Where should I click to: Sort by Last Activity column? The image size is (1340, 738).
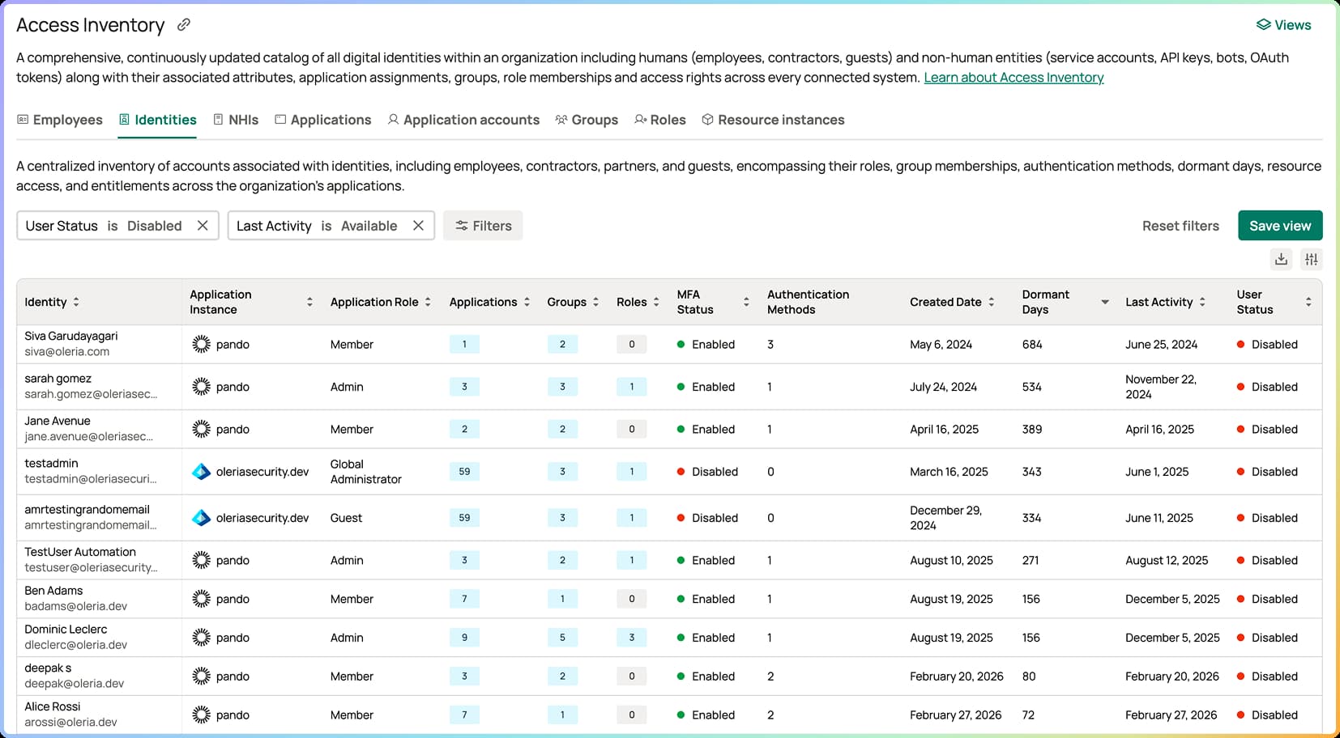(1202, 302)
